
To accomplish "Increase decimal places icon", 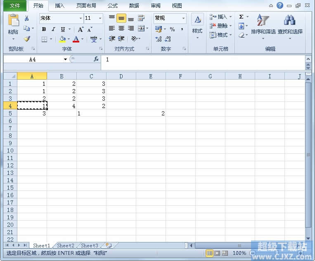I will [159, 39].
